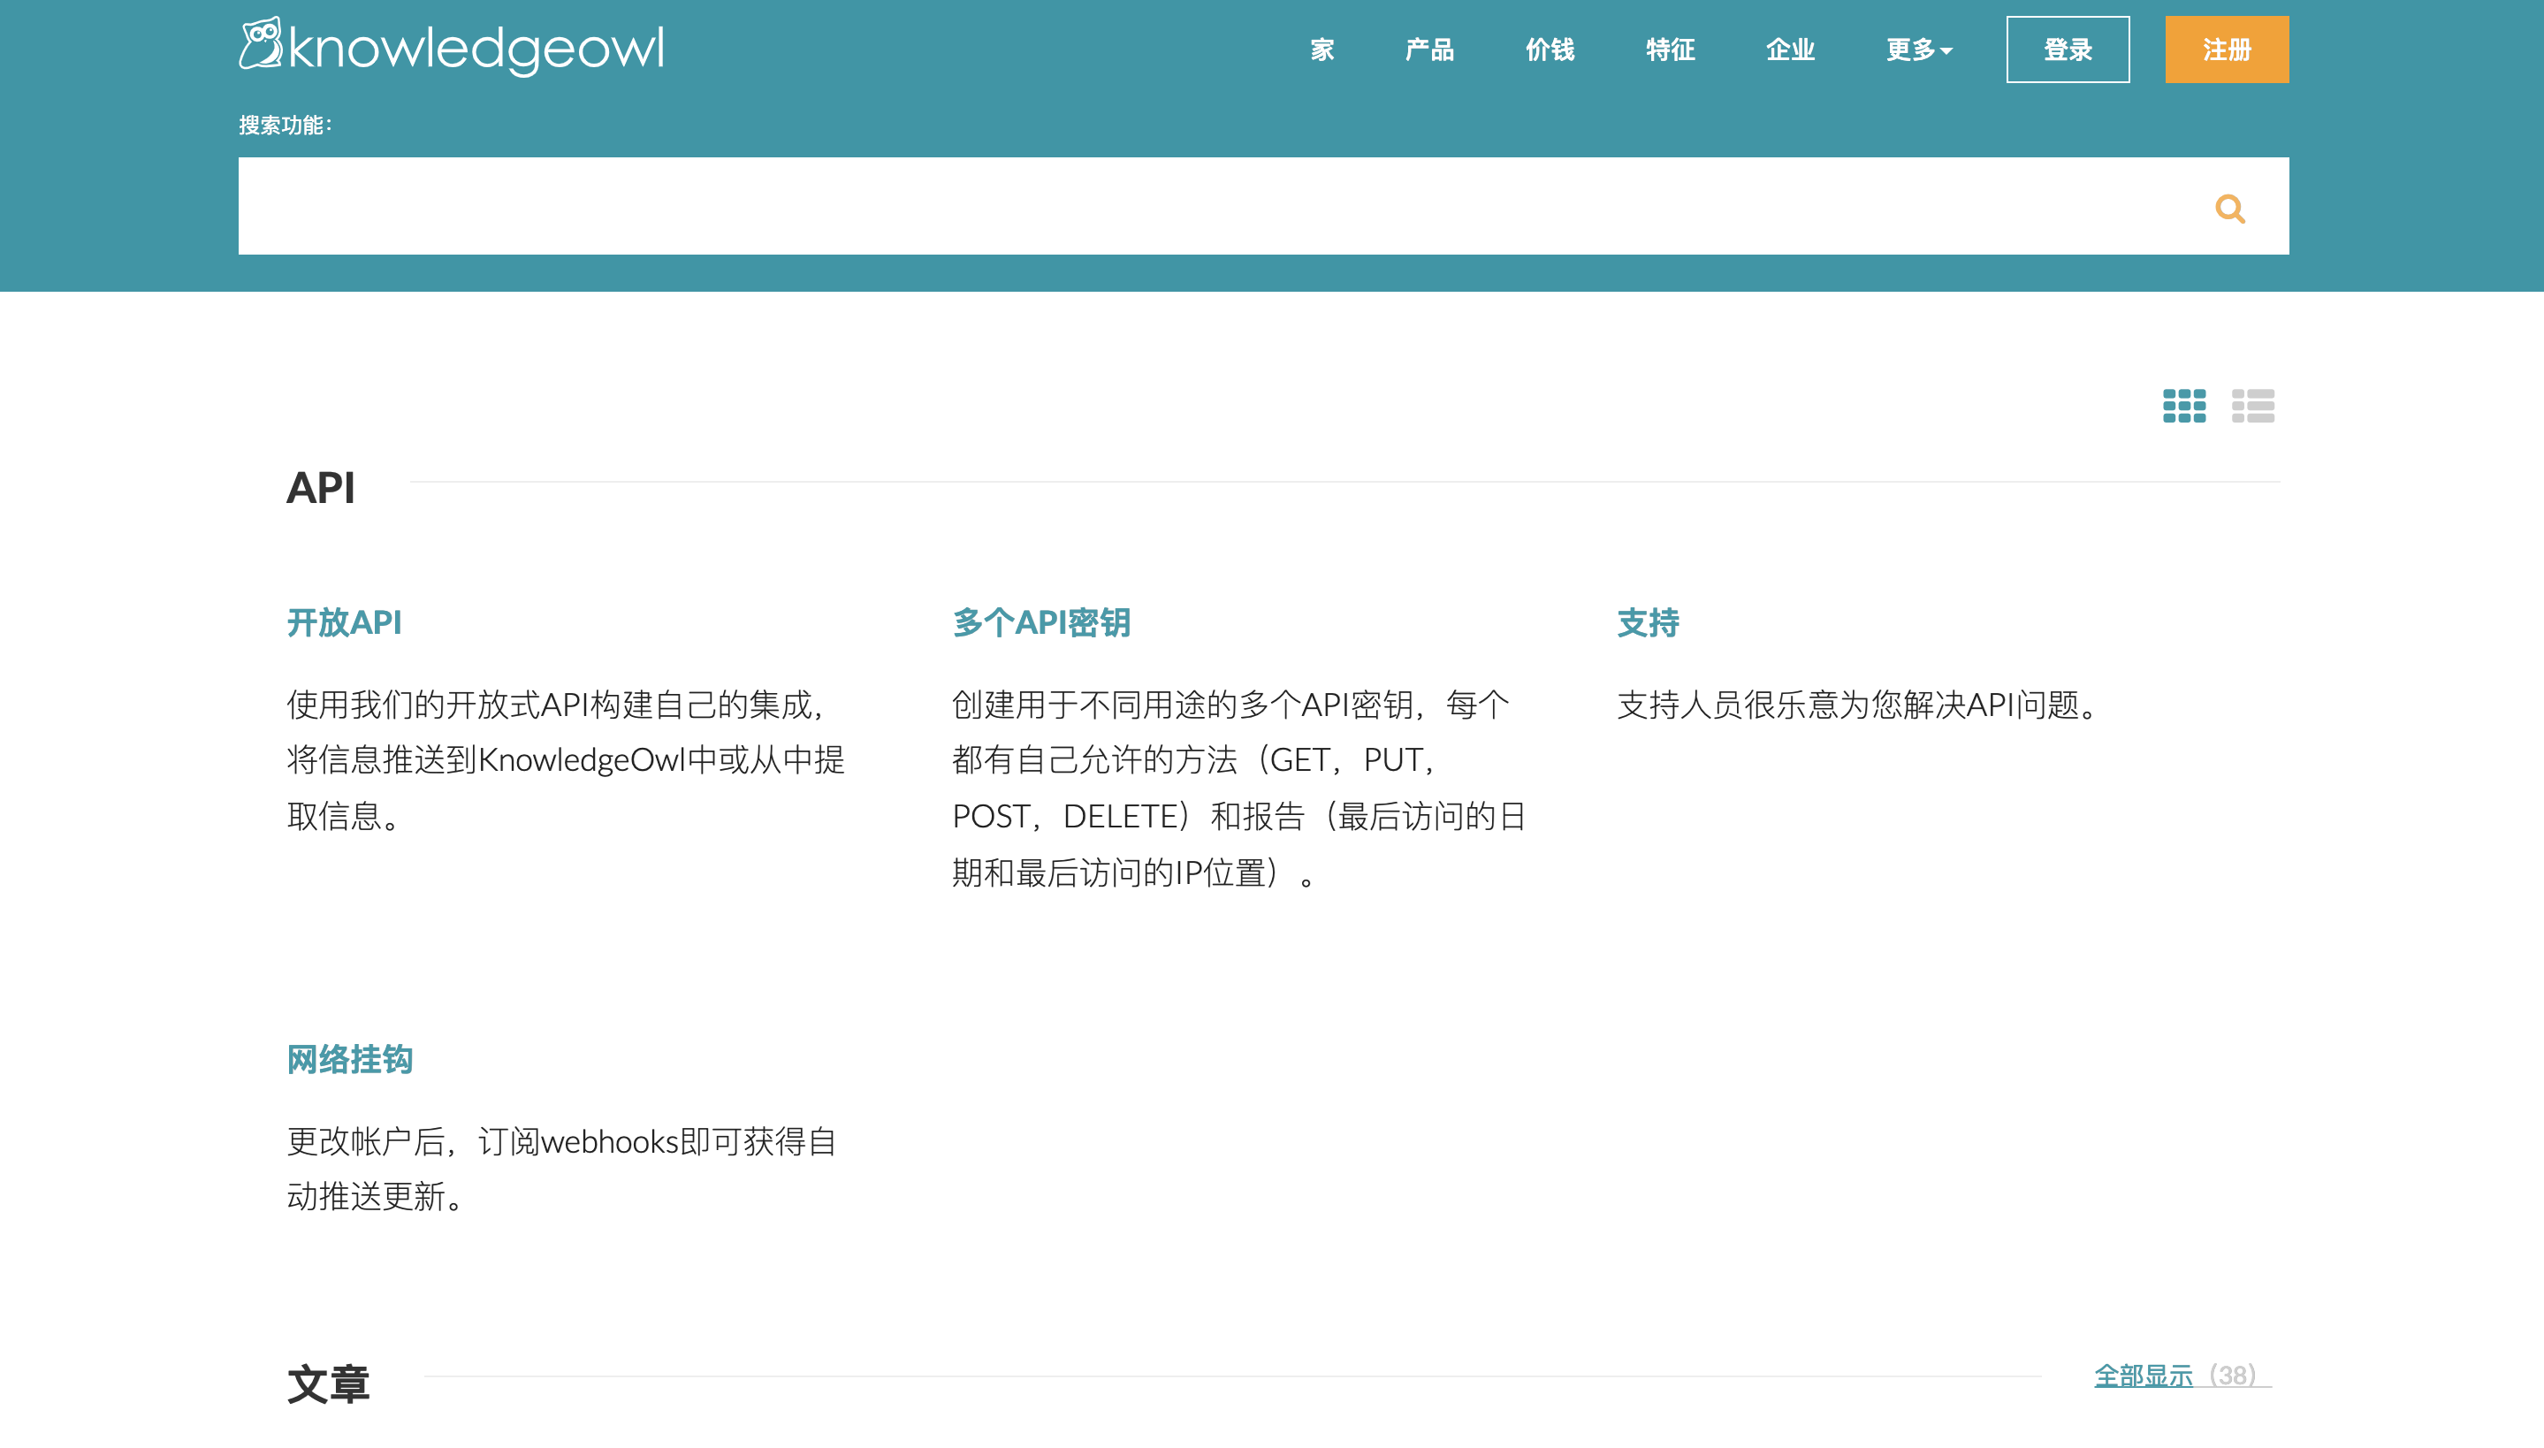The height and width of the screenshot is (1448, 2544).
Task: Click the description starting 使用我们的开放式API
Action: pyautogui.click(x=566, y=760)
